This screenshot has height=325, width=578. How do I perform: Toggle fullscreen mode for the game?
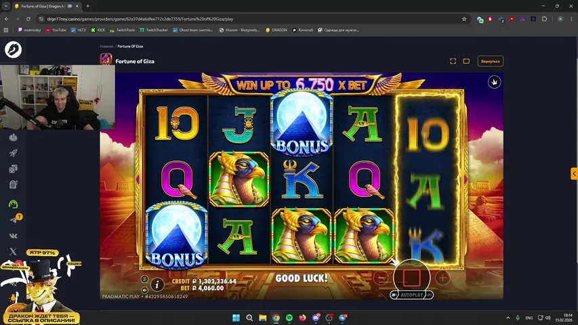453,61
